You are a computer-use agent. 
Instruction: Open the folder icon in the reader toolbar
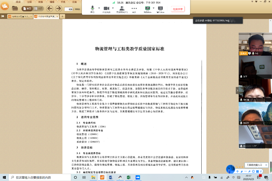coord(15,8)
